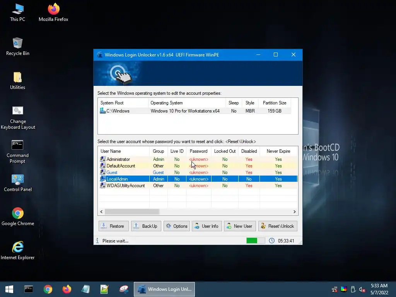
Task: Click the info icon beside Please wait
Action: coord(97,241)
